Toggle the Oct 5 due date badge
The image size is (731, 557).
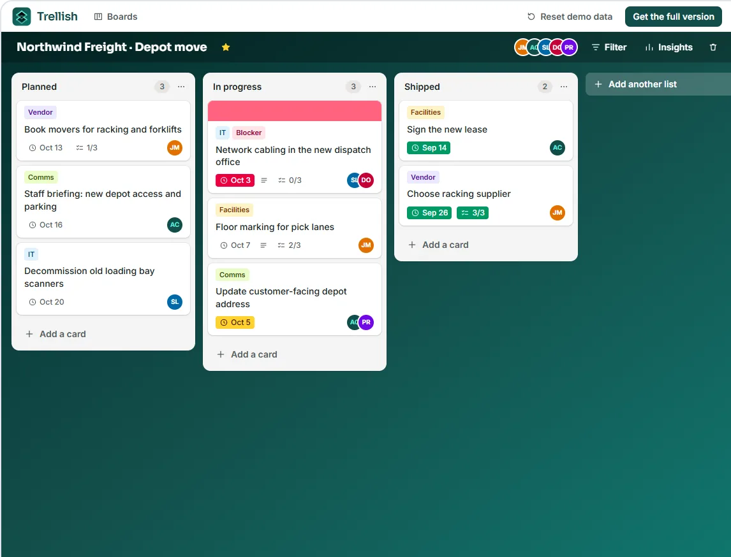point(235,322)
